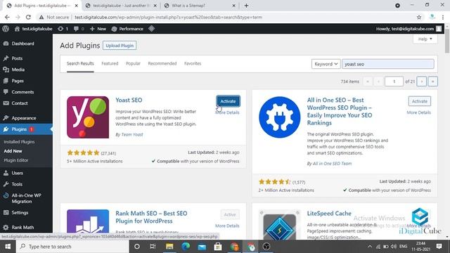
Task: Open Media library in sidebar
Action: point(18,70)
